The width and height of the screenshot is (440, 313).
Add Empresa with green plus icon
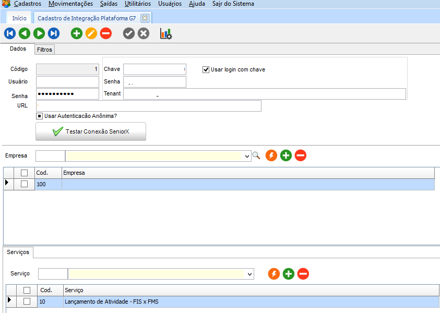tap(286, 155)
